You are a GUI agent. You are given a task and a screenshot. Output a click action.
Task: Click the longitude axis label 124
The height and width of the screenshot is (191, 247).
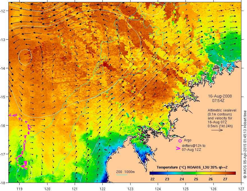click(158, 189)
